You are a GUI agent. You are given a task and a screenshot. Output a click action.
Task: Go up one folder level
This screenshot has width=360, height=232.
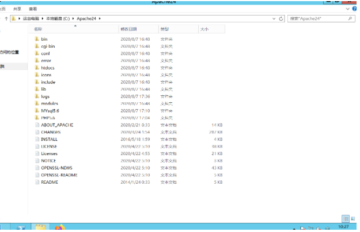pos(6,18)
